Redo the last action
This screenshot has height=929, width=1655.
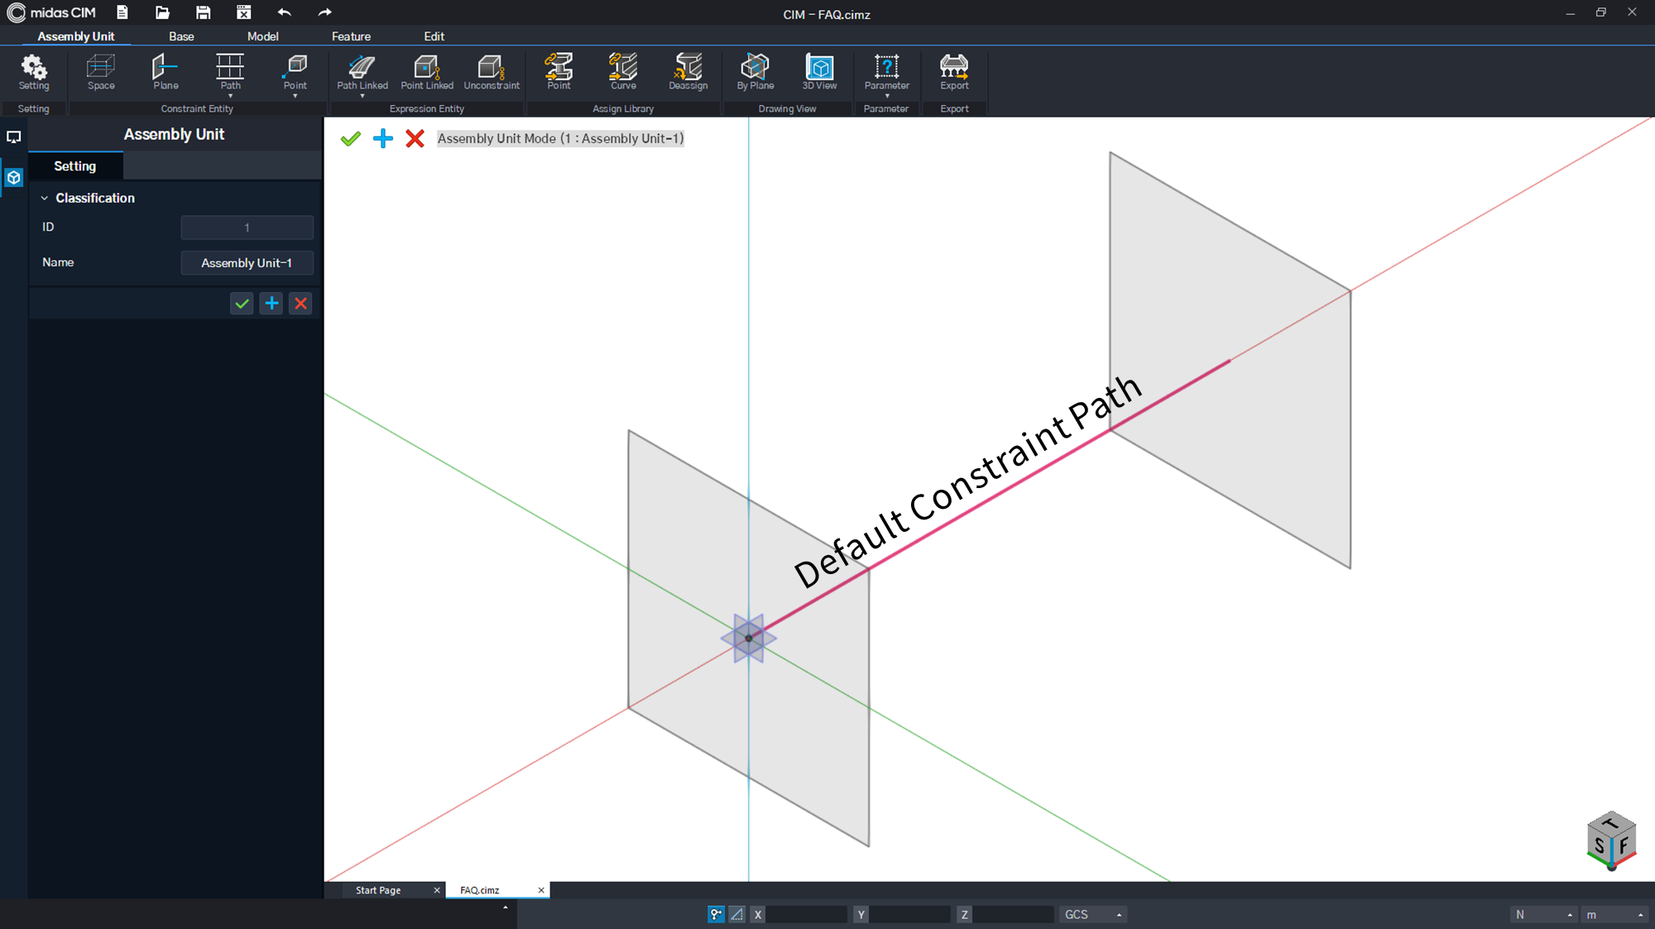click(x=324, y=12)
